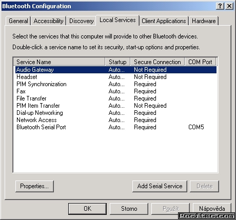This screenshot has width=236, height=220.
Task: Click Dial-up Networking's Auto... startup value
Action: coord(116,113)
